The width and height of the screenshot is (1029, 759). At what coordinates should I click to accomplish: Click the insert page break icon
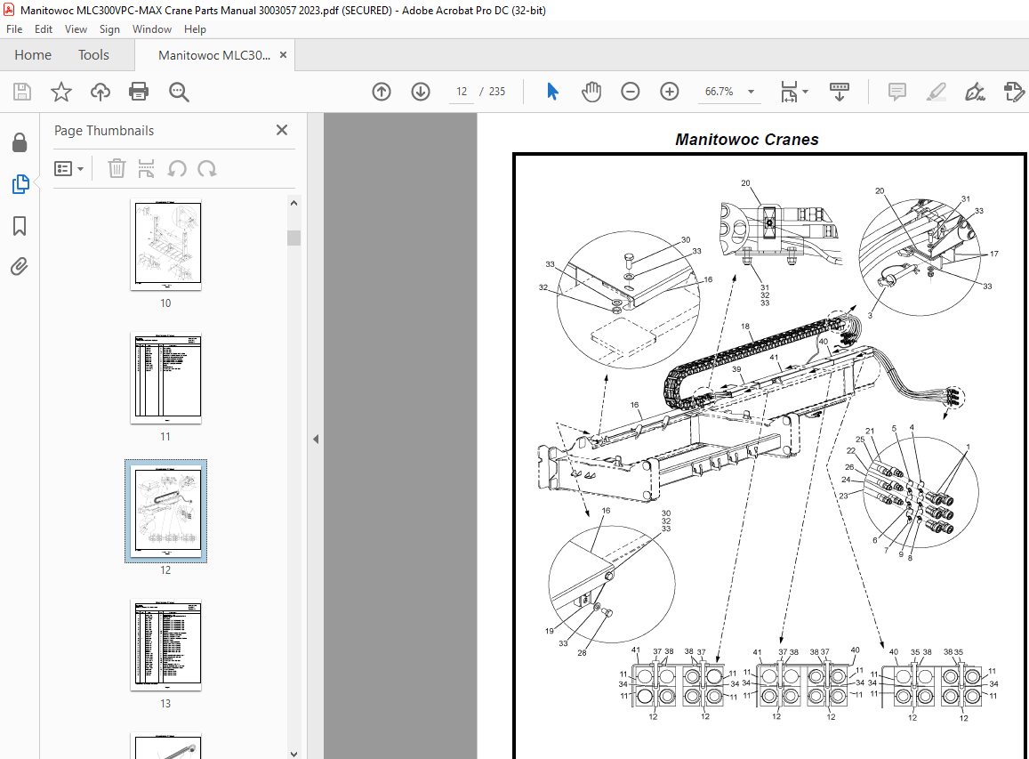(x=147, y=169)
